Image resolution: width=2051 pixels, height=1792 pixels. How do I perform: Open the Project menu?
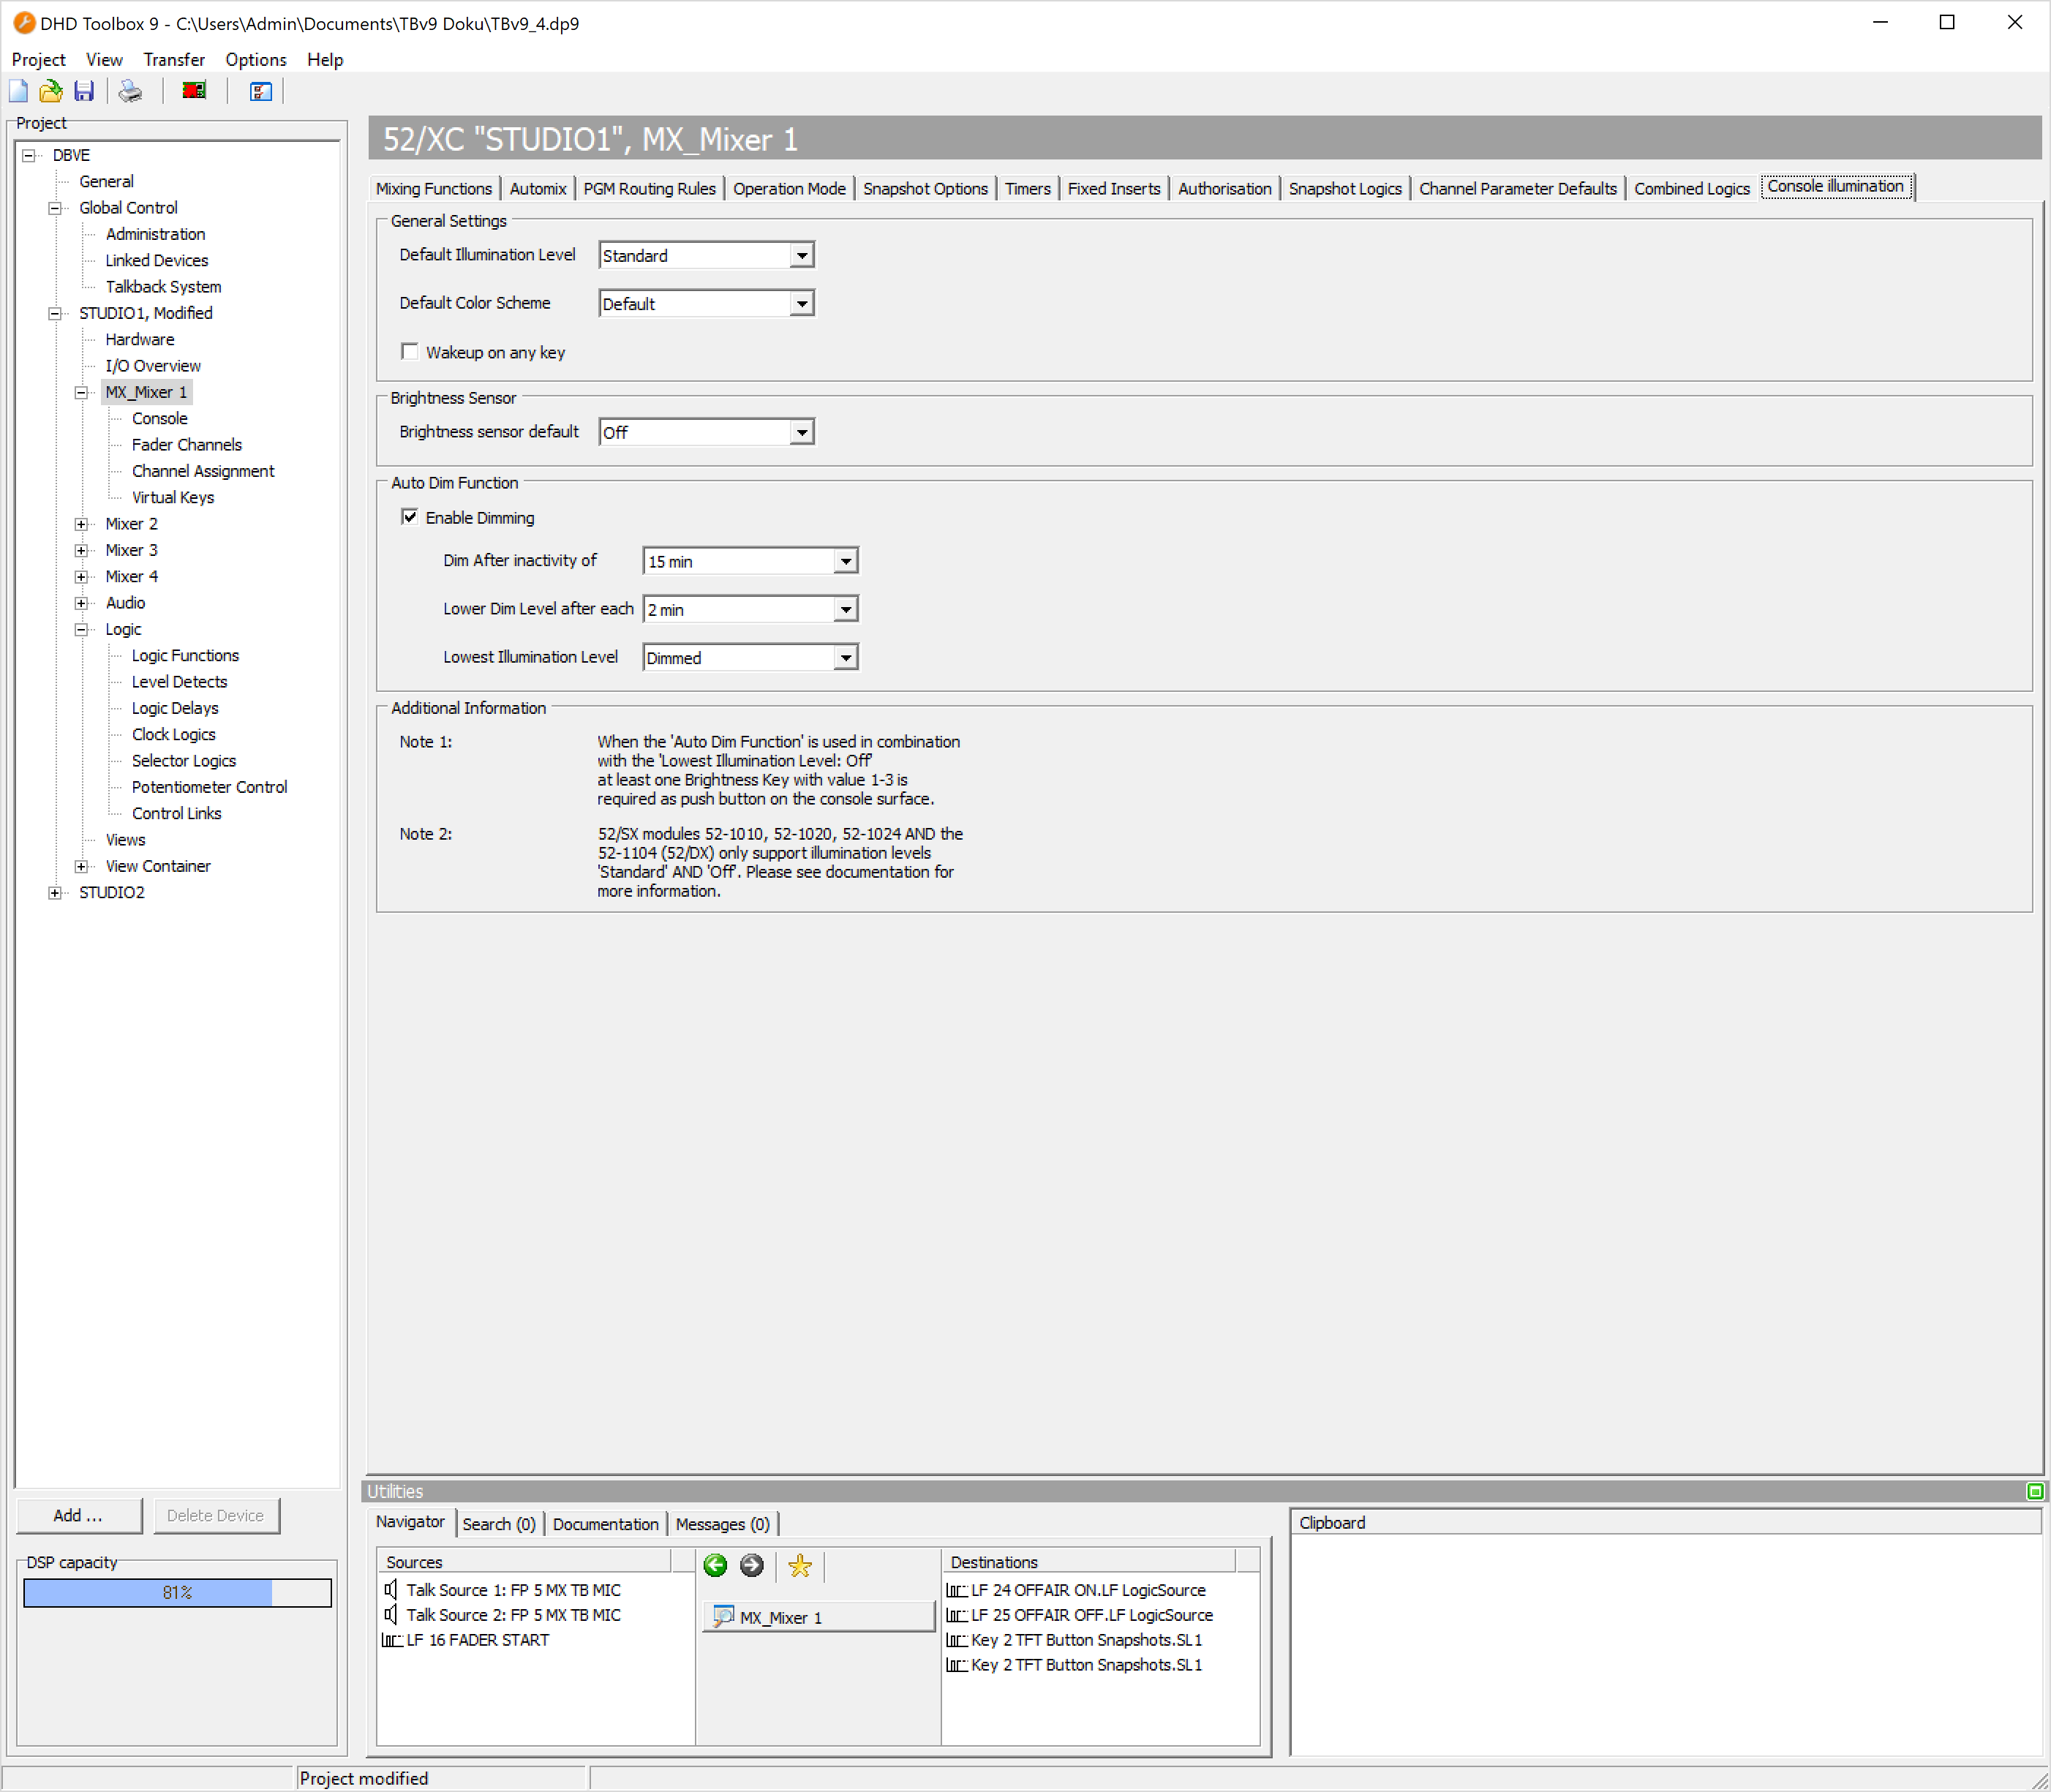(38, 60)
